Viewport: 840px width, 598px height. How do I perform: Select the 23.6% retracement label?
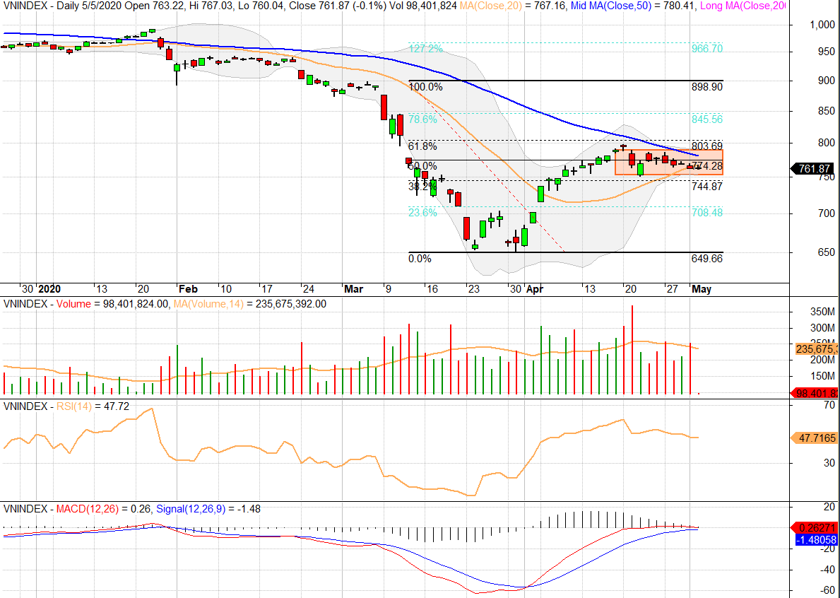[x=422, y=213]
